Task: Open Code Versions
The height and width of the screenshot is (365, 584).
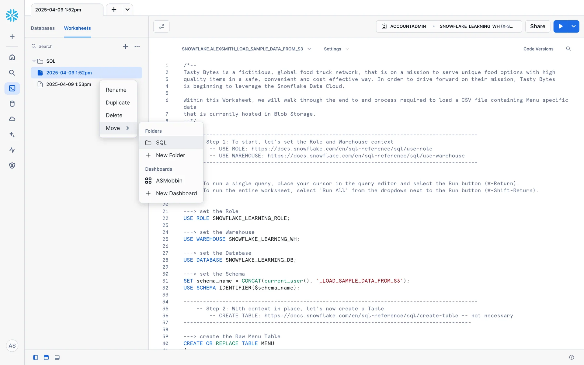Action: coord(538,49)
